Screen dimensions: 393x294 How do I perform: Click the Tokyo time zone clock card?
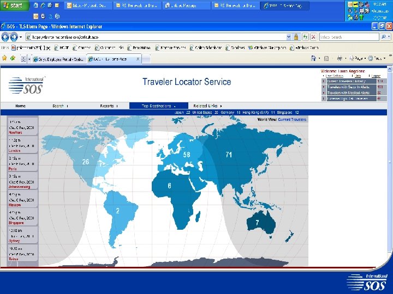[x=22, y=253]
